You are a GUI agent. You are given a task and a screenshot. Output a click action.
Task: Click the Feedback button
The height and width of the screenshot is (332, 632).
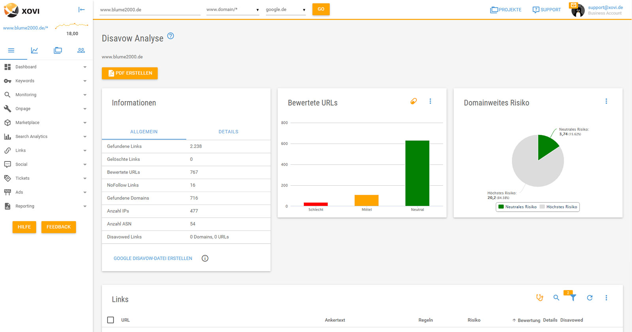pyautogui.click(x=58, y=227)
